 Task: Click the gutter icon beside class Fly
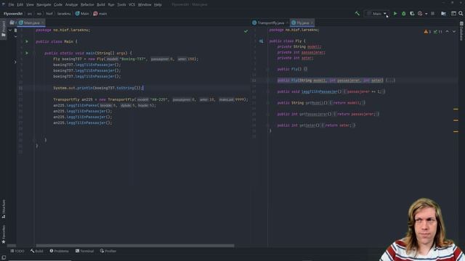point(261,41)
